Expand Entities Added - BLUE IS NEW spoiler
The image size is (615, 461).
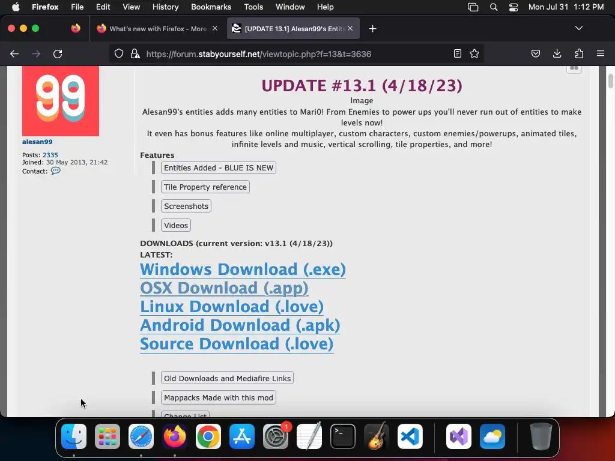pos(219,168)
